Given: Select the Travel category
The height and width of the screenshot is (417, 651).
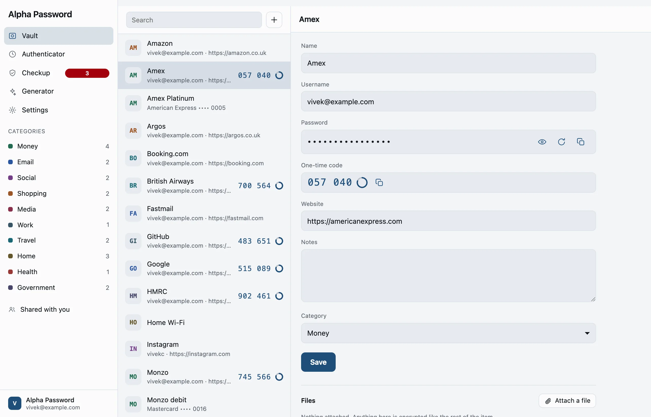Looking at the screenshot, I should pos(58,240).
